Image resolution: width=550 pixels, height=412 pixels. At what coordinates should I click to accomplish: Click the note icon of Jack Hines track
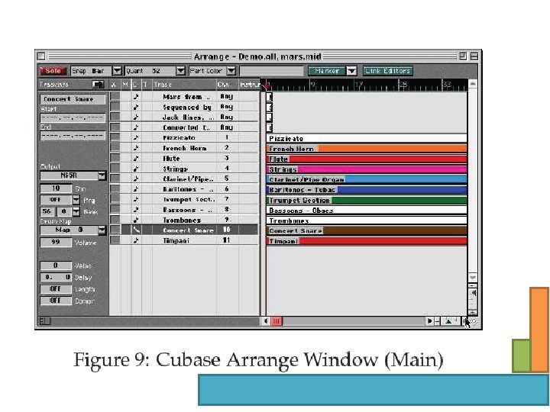[136, 117]
